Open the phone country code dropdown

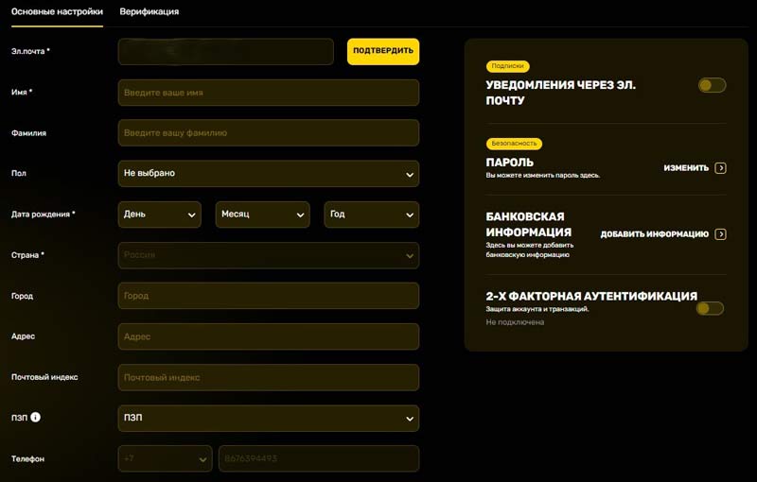tap(165, 458)
